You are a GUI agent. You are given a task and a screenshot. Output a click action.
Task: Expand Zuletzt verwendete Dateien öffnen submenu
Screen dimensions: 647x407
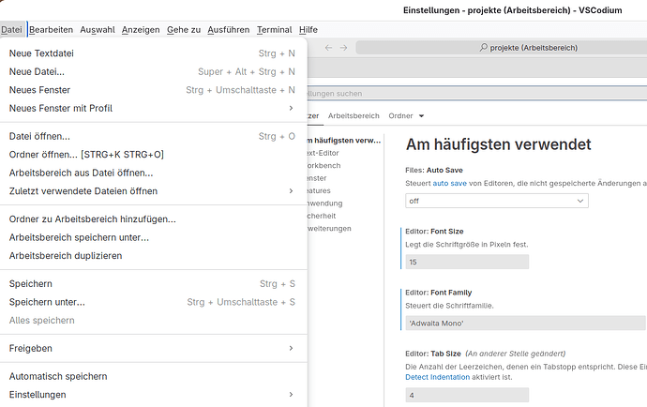point(154,190)
